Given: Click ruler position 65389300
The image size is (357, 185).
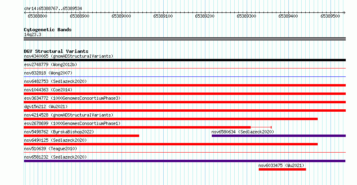Looking at the screenshot, I should [246, 16].
